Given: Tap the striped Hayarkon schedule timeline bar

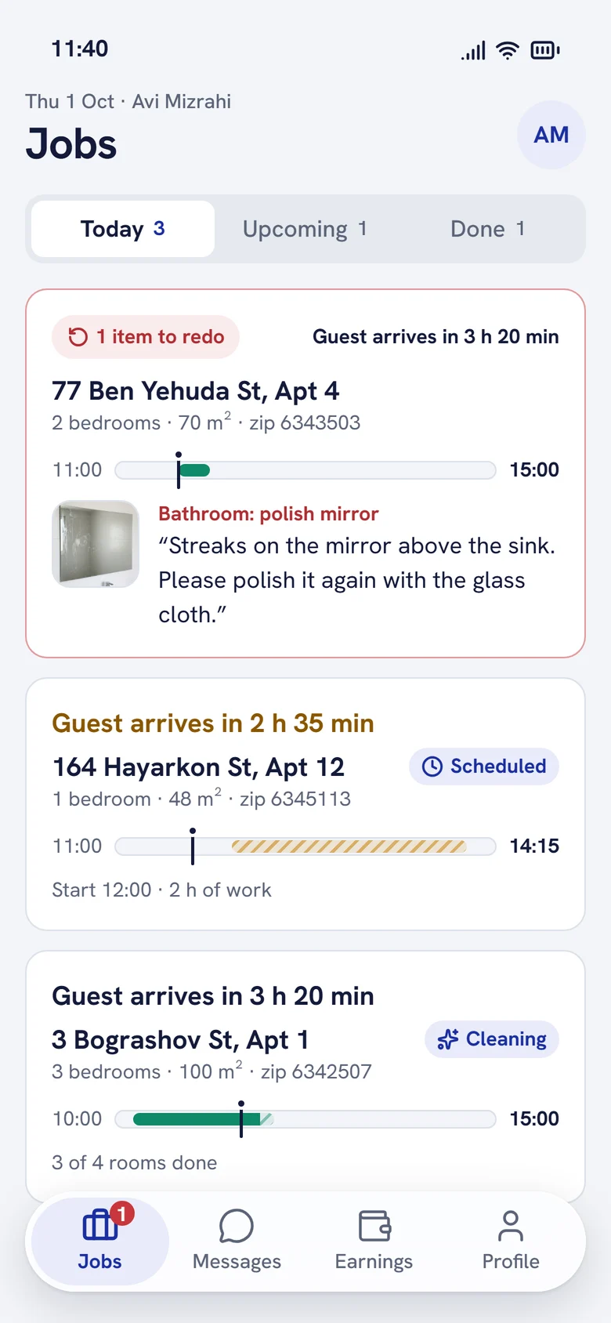Looking at the screenshot, I should click(x=349, y=846).
